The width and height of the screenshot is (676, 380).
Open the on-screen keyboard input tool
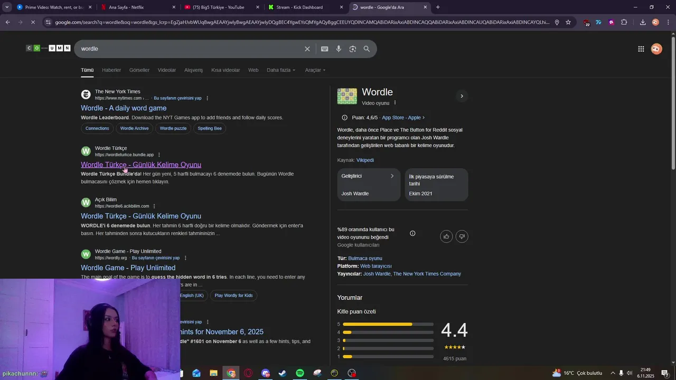point(324,49)
